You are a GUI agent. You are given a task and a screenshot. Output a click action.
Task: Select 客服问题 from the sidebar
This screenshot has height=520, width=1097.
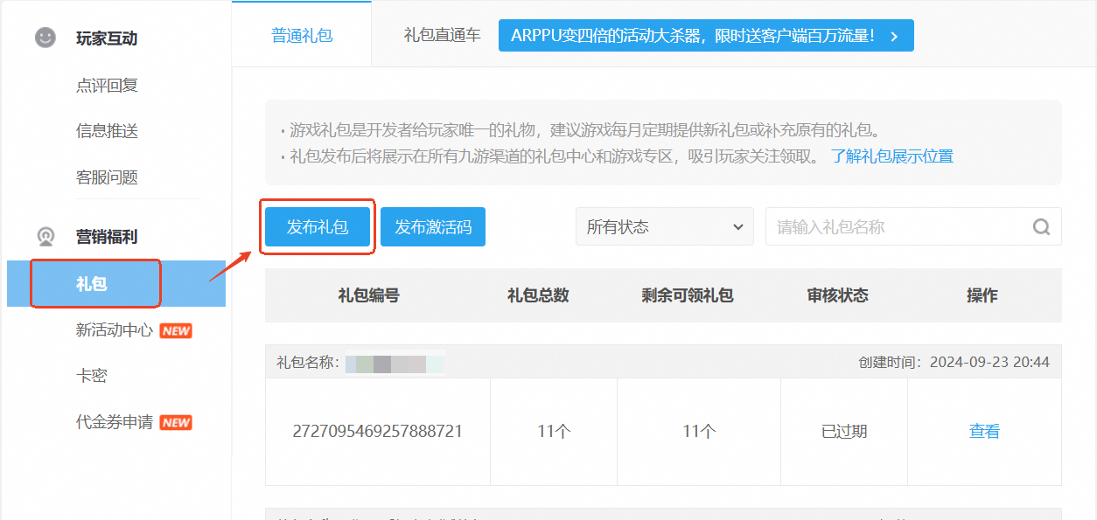click(107, 177)
